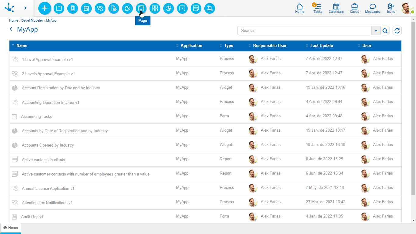Open the search options dropdown arrow
The width and height of the screenshot is (416, 234).
pyautogui.click(x=376, y=31)
